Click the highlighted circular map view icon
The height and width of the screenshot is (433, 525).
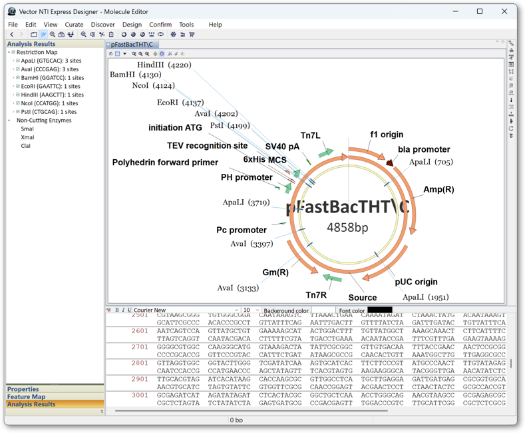pos(162,53)
